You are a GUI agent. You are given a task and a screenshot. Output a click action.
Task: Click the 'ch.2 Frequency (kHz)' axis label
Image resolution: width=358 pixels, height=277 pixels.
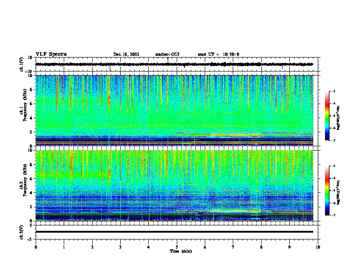point(24,180)
